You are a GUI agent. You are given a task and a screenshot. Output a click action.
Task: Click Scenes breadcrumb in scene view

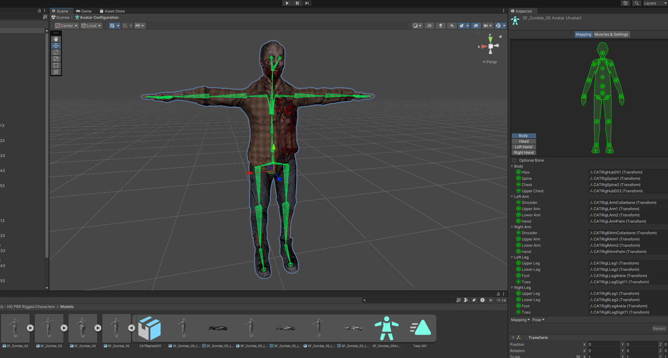[x=61, y=17]
